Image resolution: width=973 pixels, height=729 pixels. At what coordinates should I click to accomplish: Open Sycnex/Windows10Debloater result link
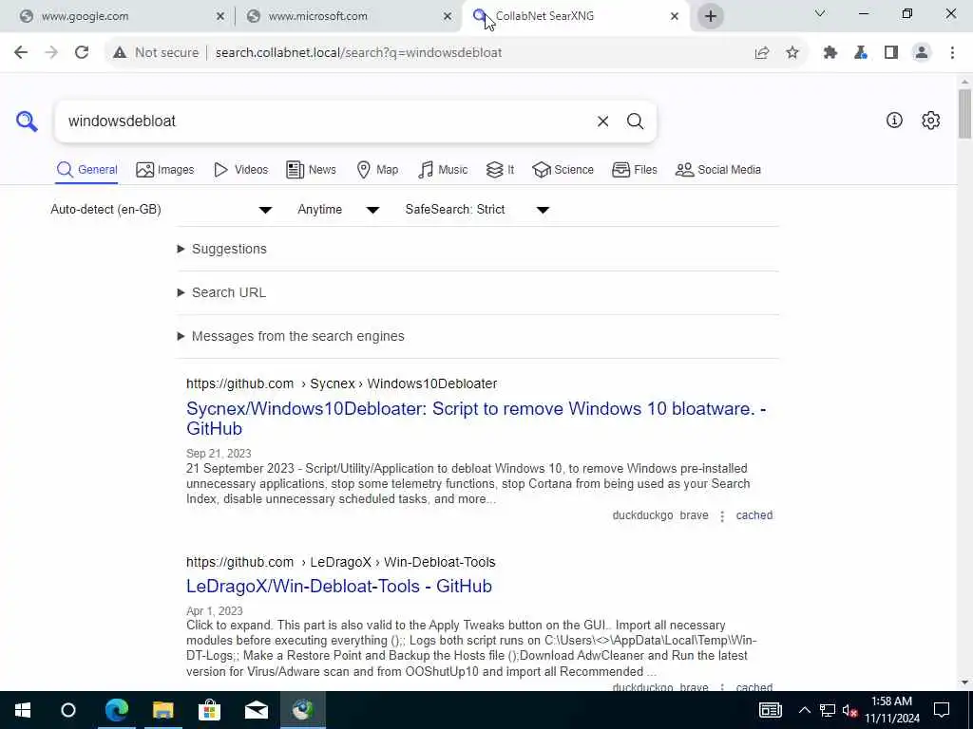pyautogui.click(x=476, y=419)
